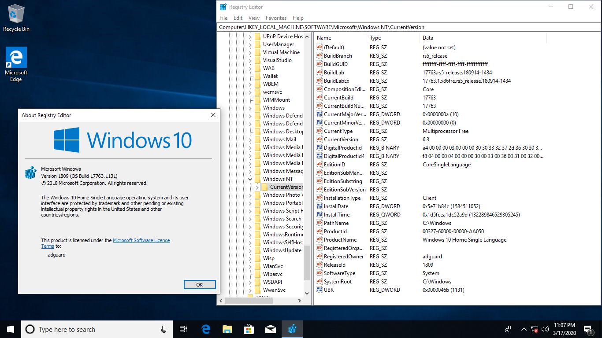Click the Windows Start button
The image size is (602, 338).
(11, 329)
